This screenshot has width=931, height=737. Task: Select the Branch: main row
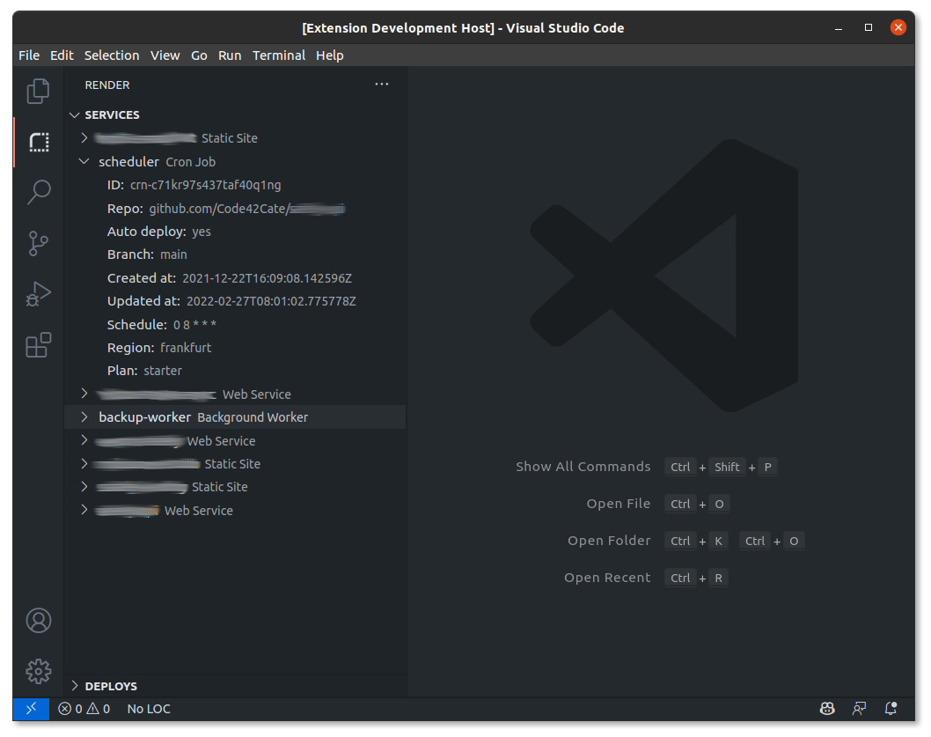tap(235, 254)
